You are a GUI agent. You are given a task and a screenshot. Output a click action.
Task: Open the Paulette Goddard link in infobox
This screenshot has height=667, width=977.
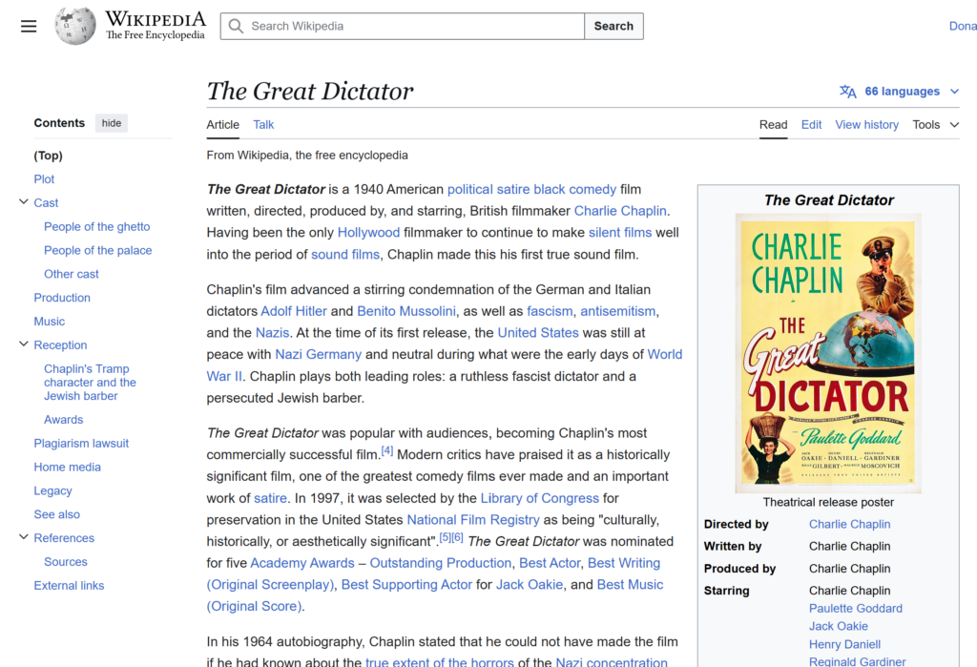click(x=855, y=609)
